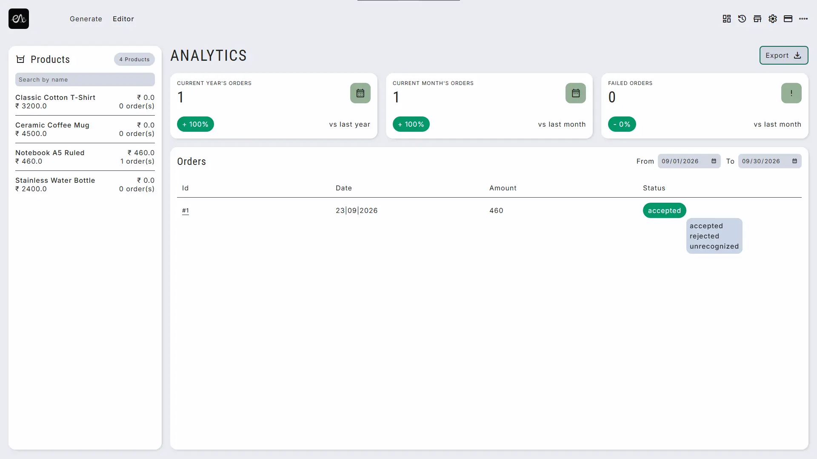Click the Status column header
Viewport: 817px width, 459px height.
[654, 188]
